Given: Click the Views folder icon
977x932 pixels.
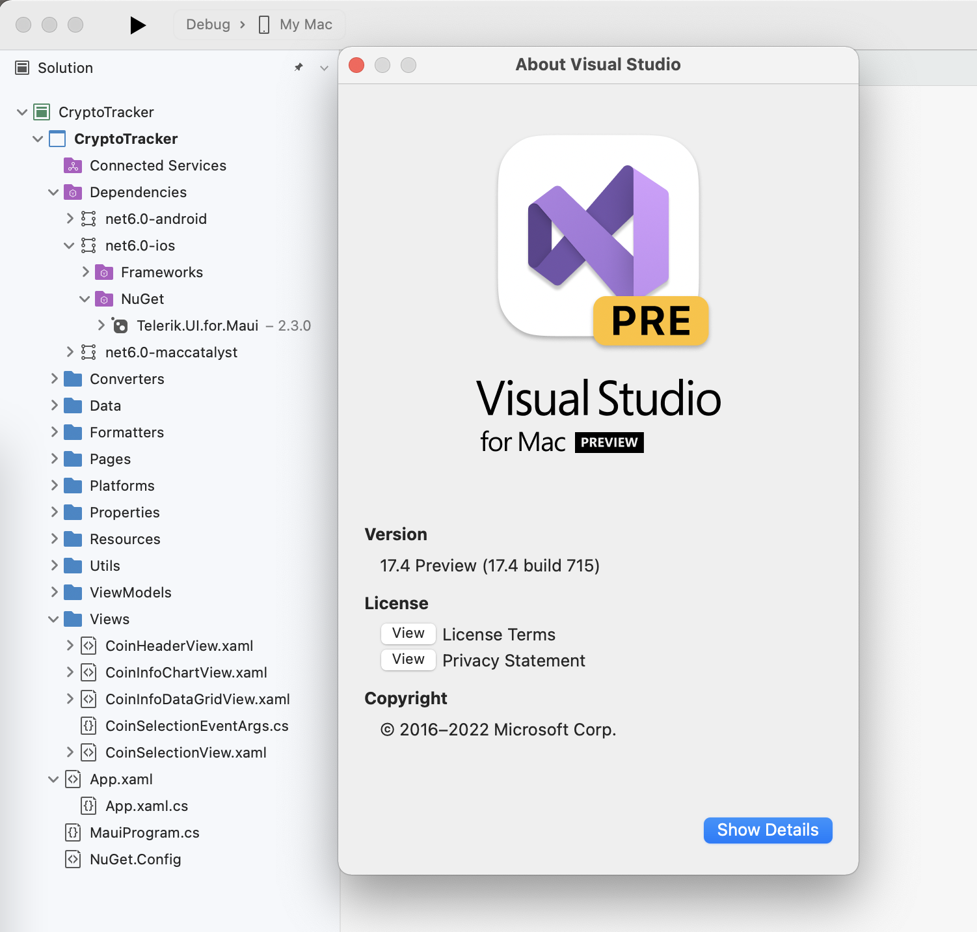Looking at the screenshot, I should [73, 619].
